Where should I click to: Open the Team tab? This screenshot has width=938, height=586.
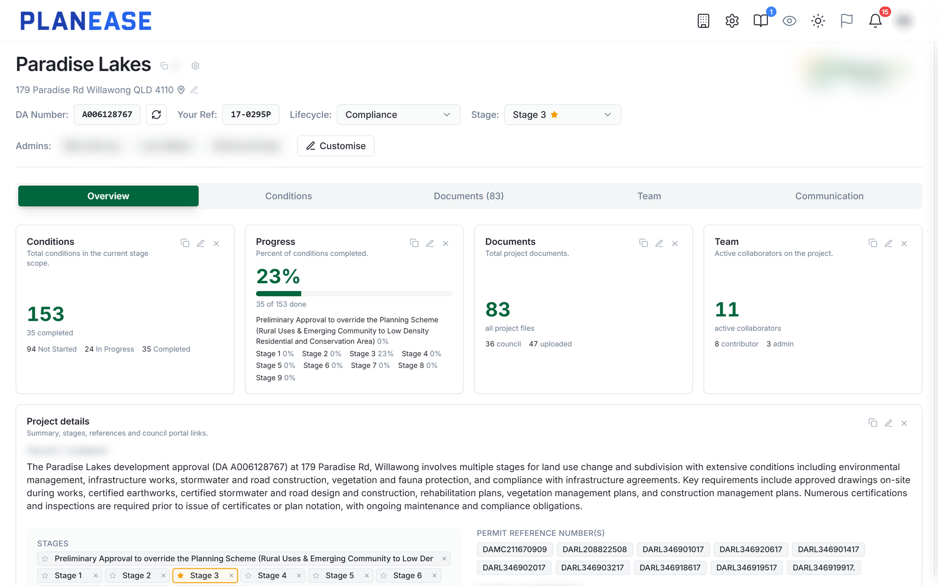[649, 196]
